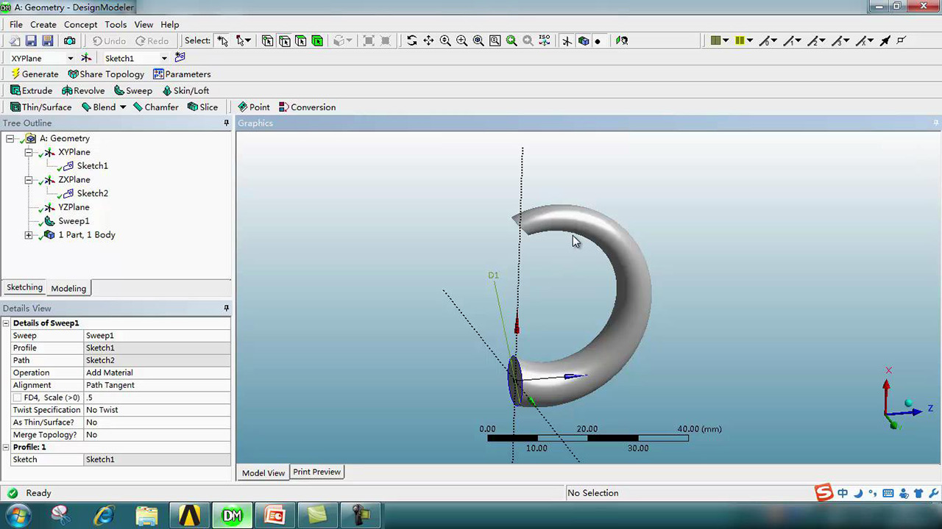
Task: Open the Concept menu
Action: 81,24
